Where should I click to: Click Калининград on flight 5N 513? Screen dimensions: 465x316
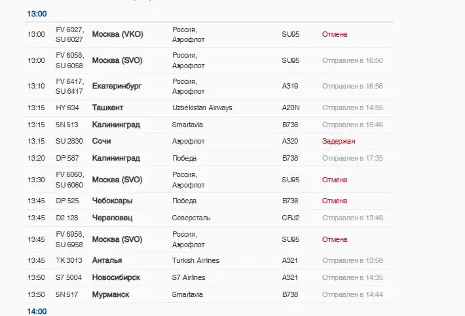coord(115,125)
